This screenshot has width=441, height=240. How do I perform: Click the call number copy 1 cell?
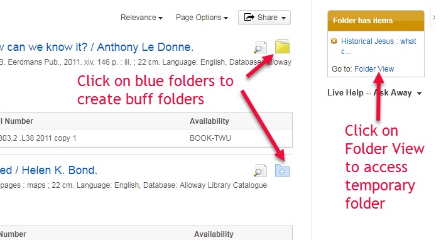[38, 138]
